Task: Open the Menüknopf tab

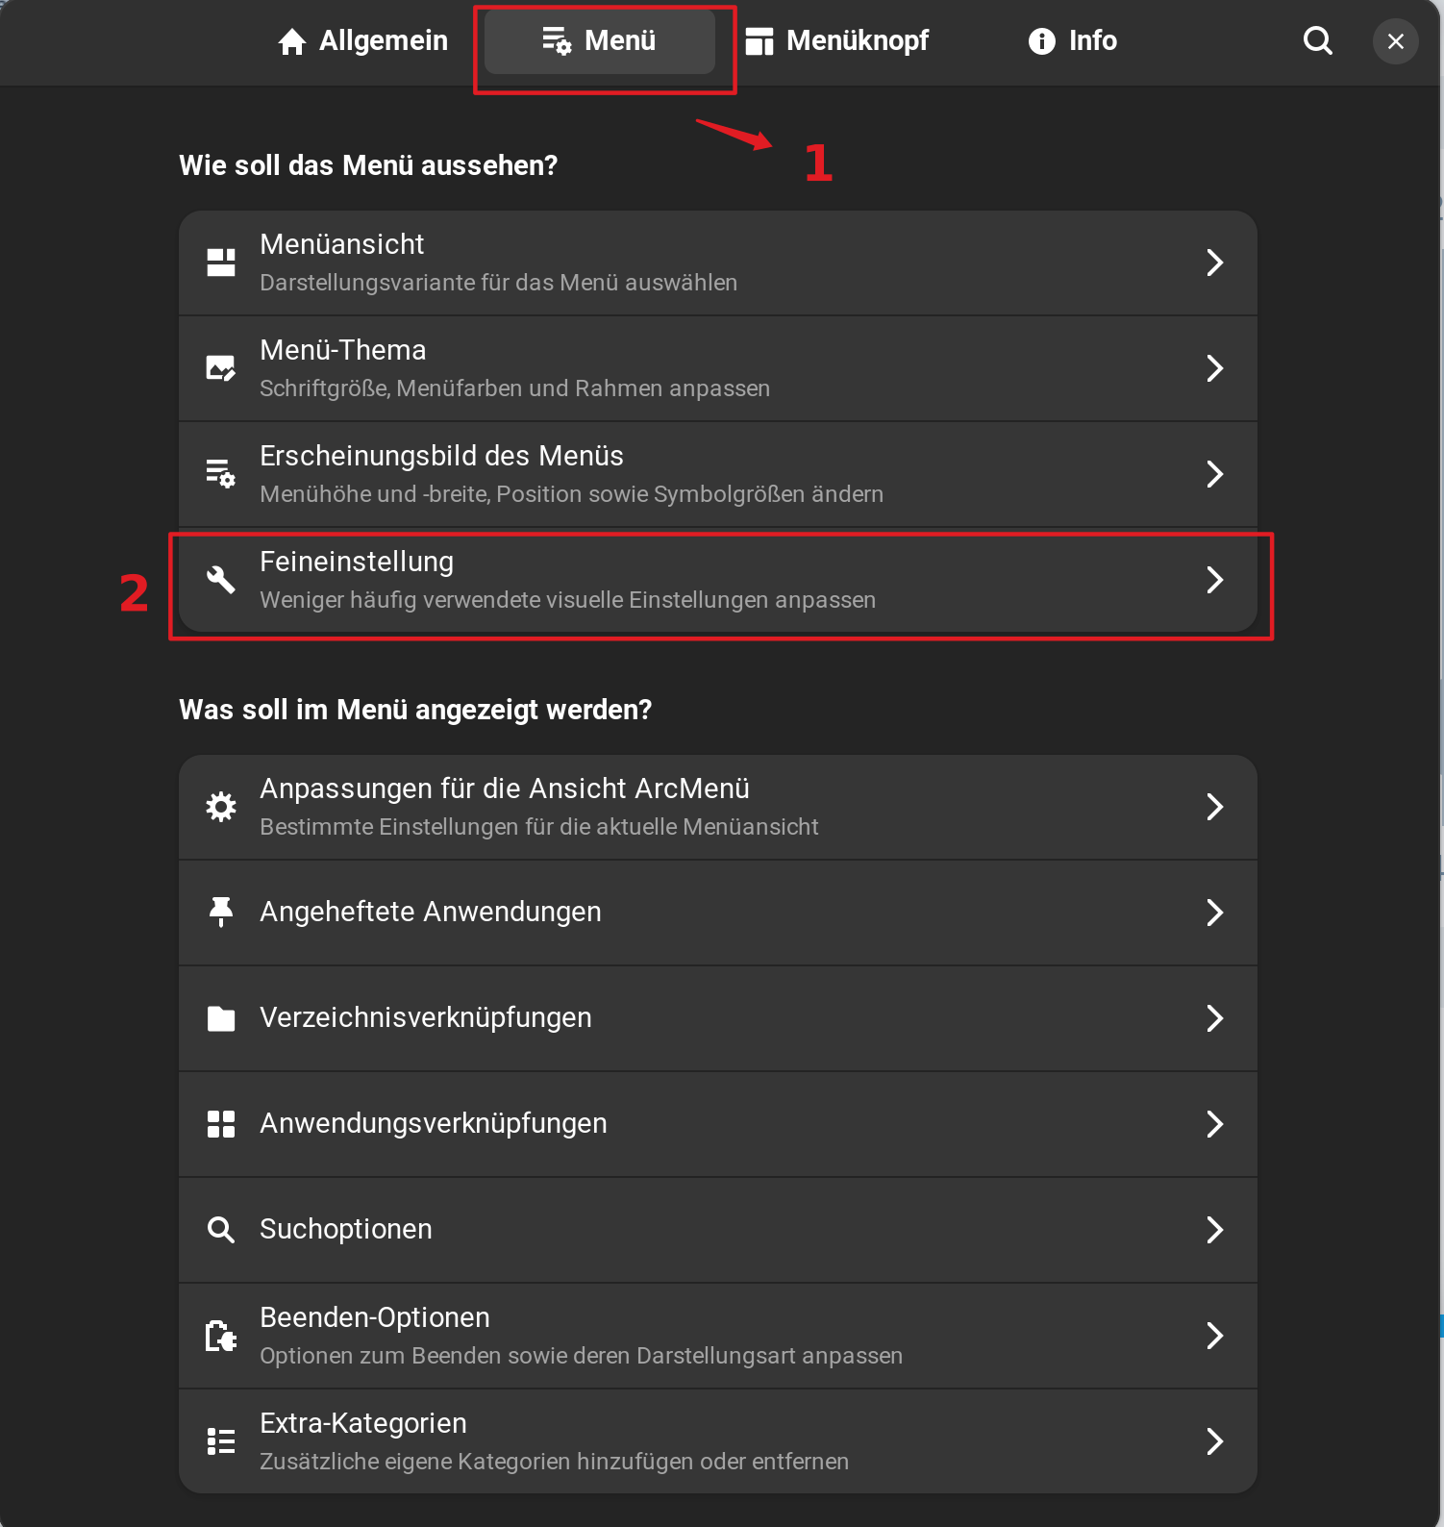Action: (x=837, y=41)
